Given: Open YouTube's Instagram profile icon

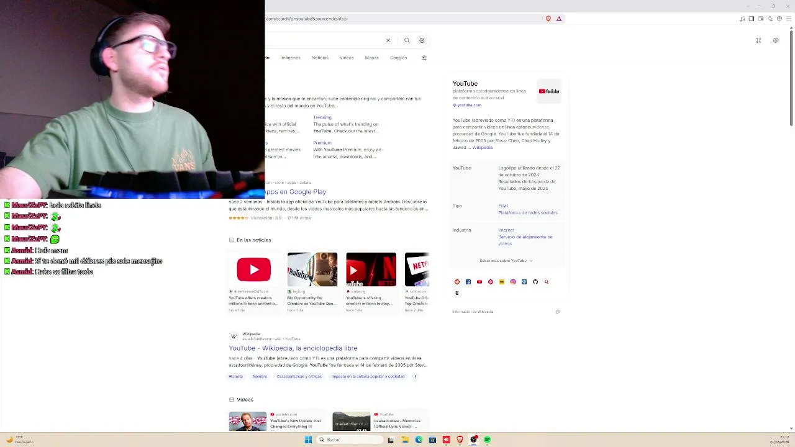Looking at the screenshot, I should (x=513, y=282).
